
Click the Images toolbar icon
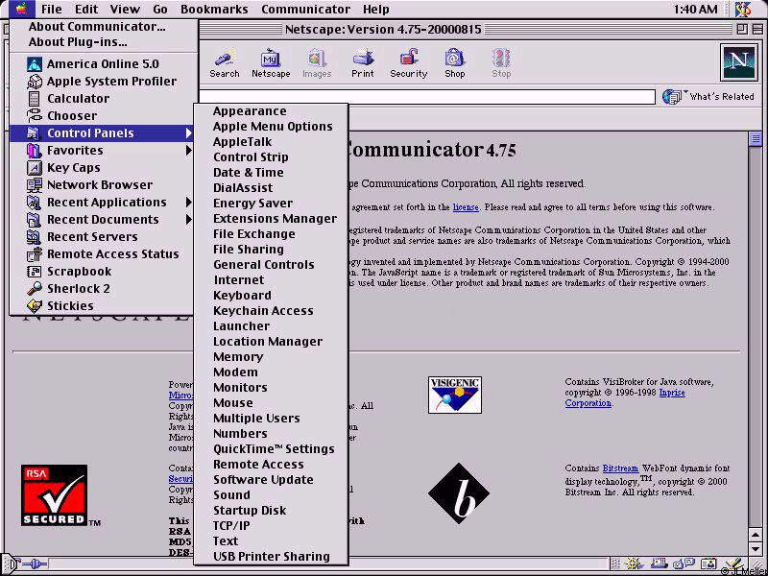point(317,63)
